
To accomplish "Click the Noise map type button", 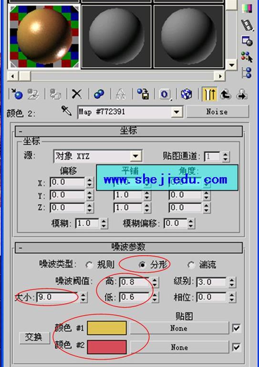I will 217,112.
